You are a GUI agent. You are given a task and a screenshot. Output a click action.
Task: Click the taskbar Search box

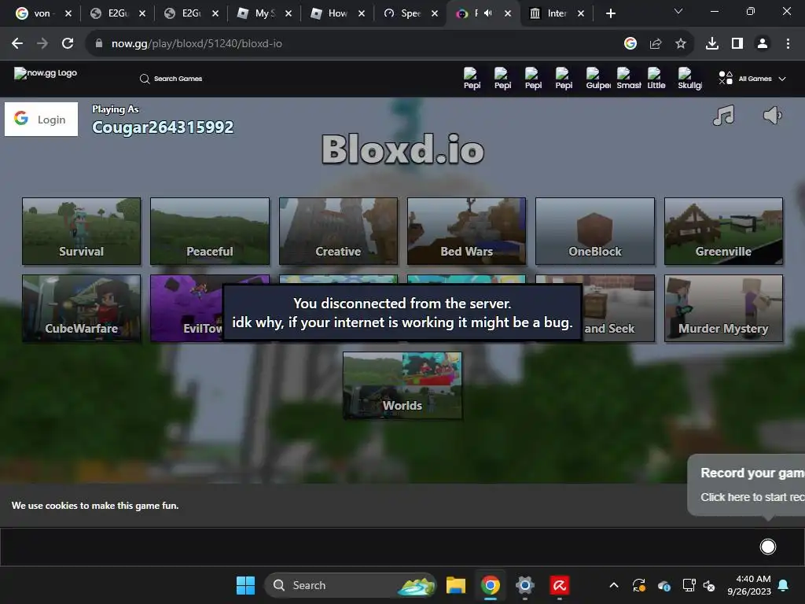click(351, 585)
